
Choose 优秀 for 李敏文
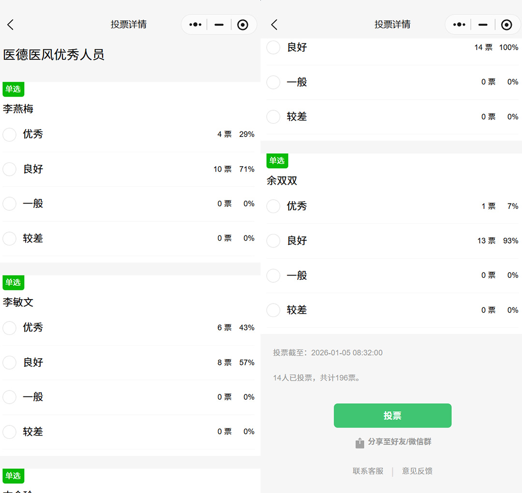point(10,328)
